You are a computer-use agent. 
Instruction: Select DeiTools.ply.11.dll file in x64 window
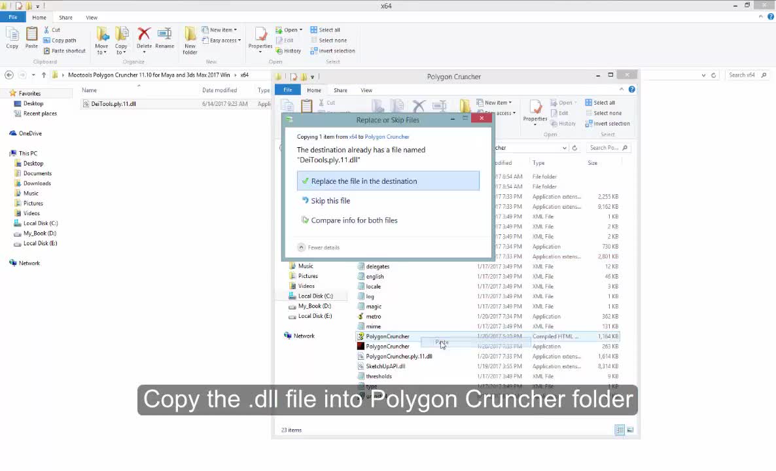click(x=113, y=104)
